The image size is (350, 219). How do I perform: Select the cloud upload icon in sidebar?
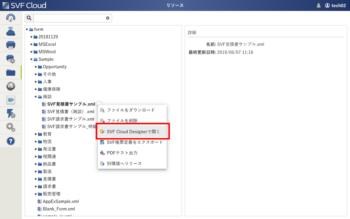pos(11,31)
